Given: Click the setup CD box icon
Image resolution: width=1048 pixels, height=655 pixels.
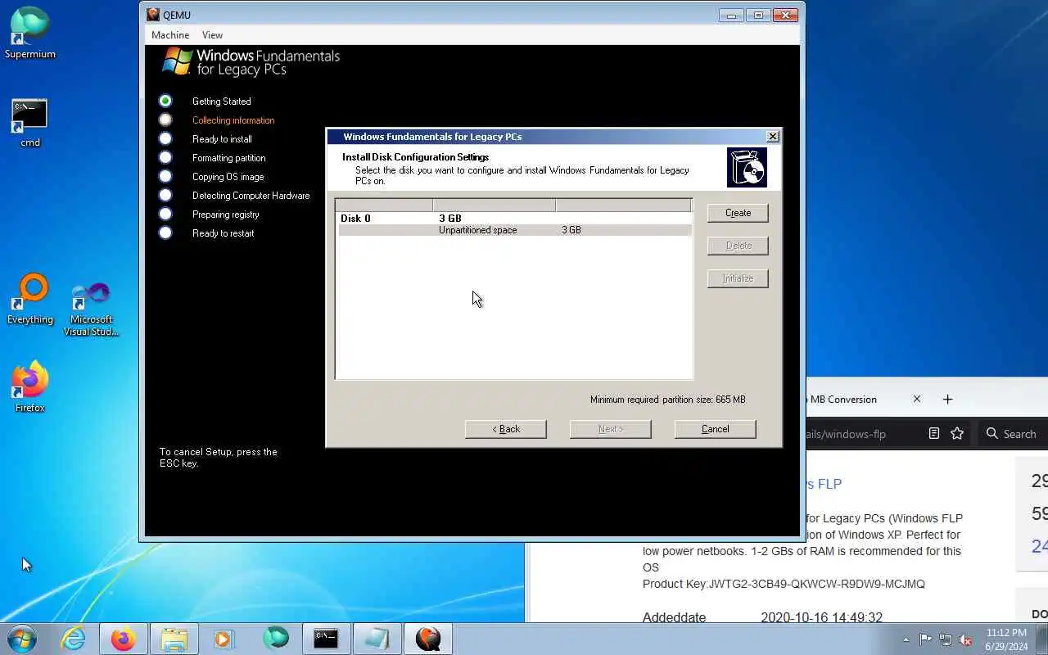Looking at the screenshot, I should click(747, 168).
